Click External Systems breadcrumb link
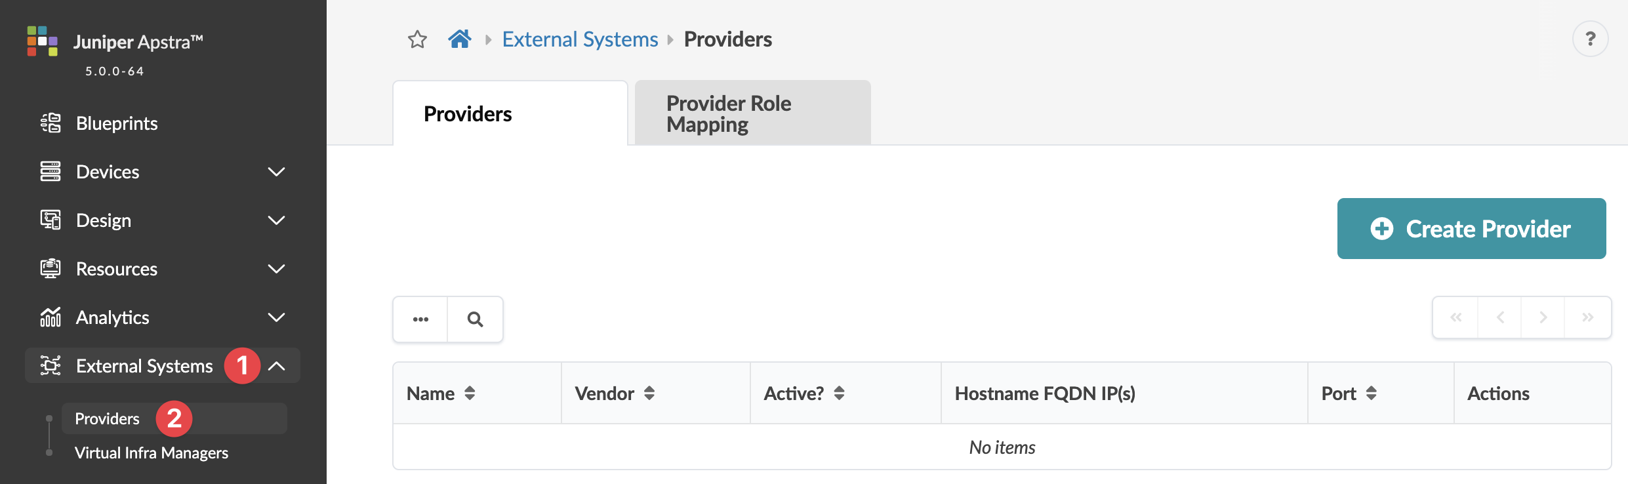Viewport: 1628px width, 484px height. click(580, 39)
